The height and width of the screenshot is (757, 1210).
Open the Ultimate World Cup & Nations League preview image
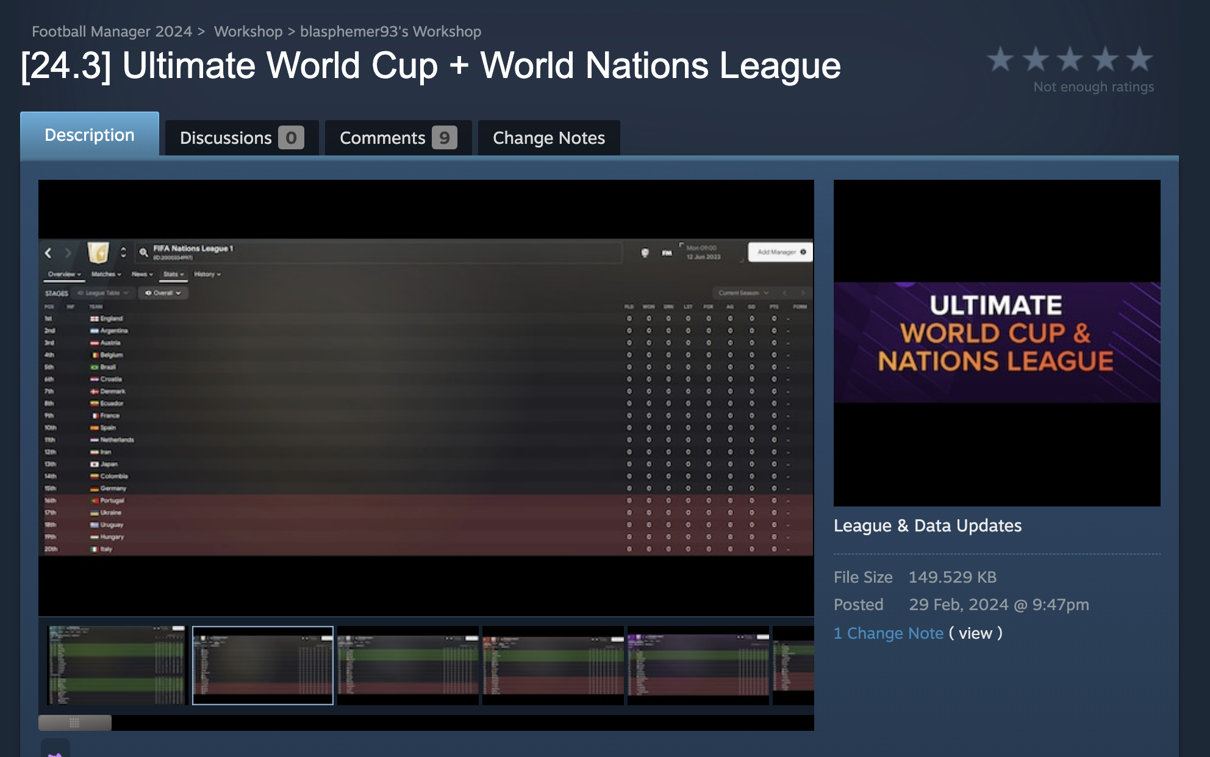(997, 343)
